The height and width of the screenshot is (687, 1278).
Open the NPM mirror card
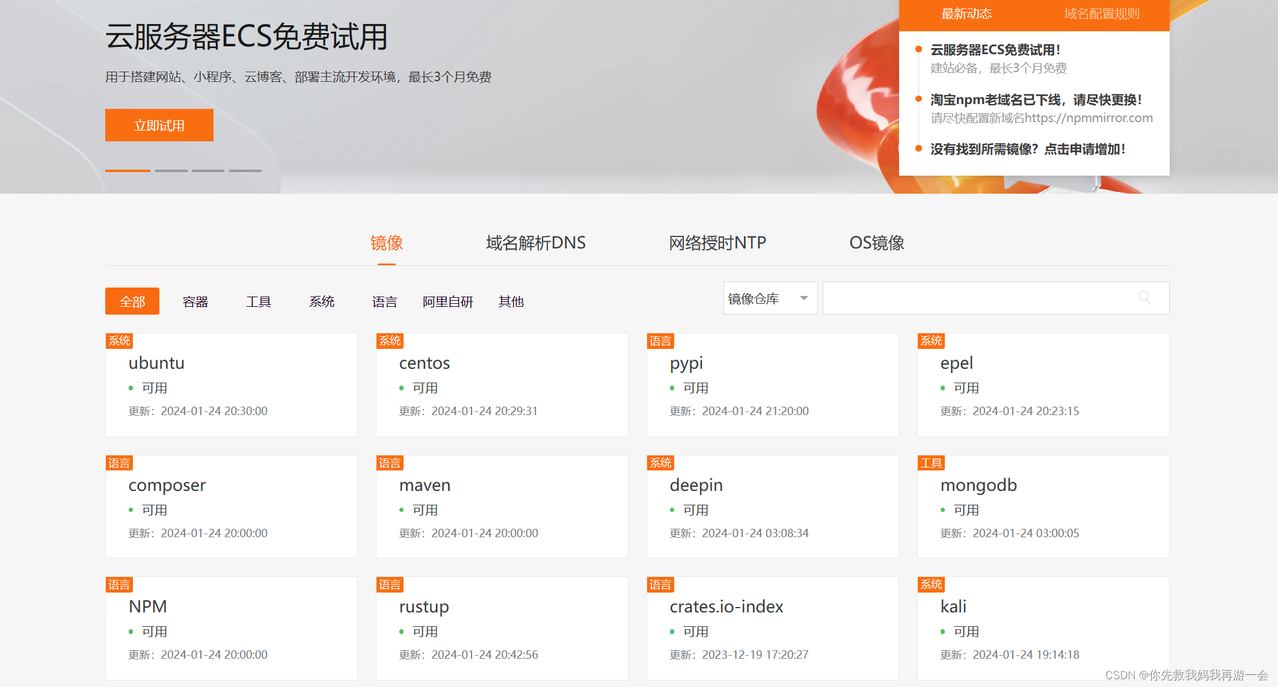pyautogui.click(x=232, y=629)
